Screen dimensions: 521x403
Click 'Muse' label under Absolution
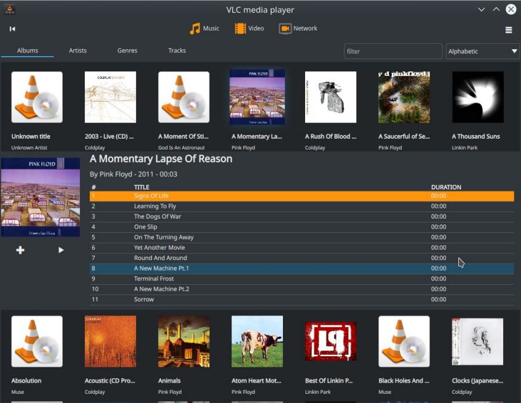point(18,392)
